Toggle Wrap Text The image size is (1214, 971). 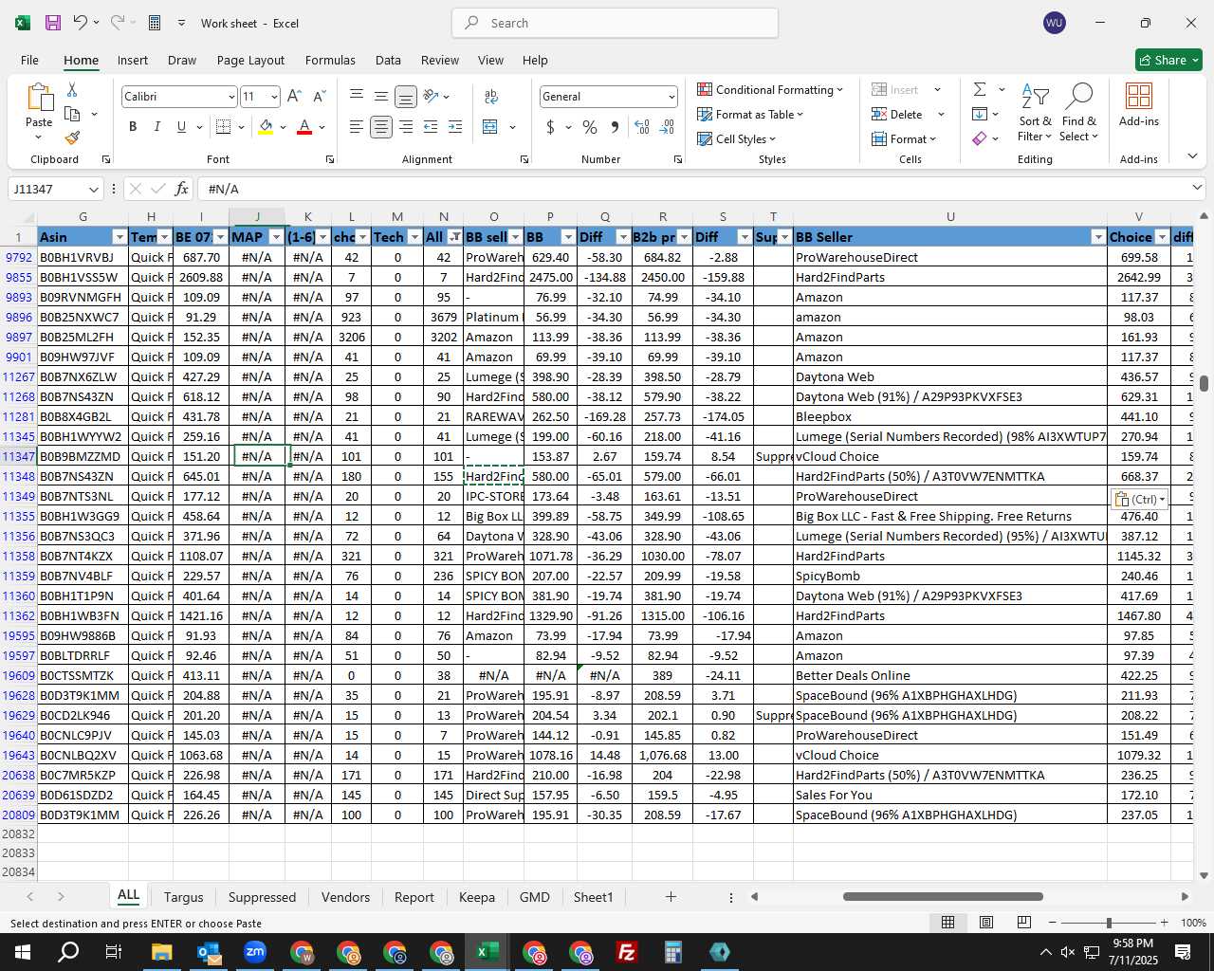[x=491, y=96]
